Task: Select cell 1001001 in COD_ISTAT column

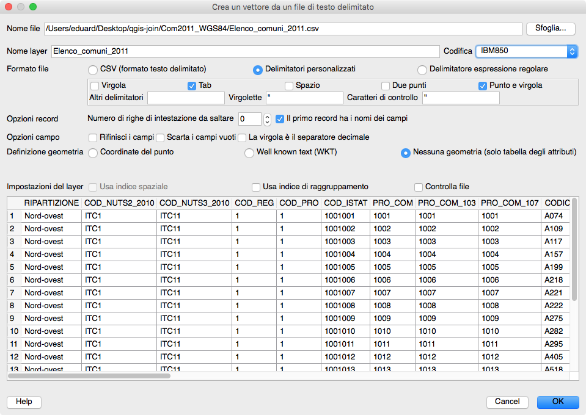Action: [x=346, y=216]
